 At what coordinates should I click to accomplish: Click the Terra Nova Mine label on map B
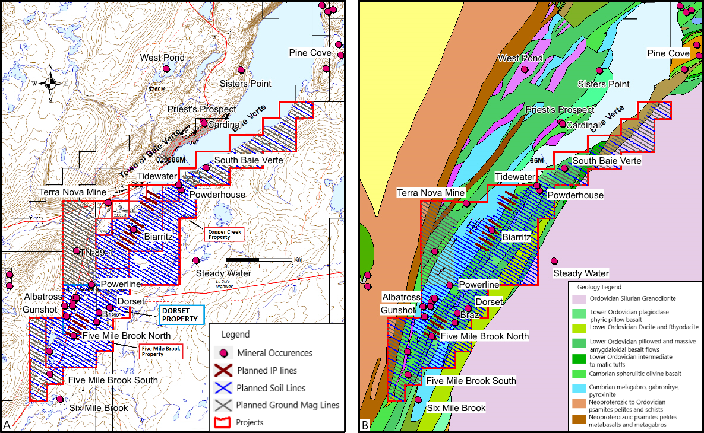431,193
